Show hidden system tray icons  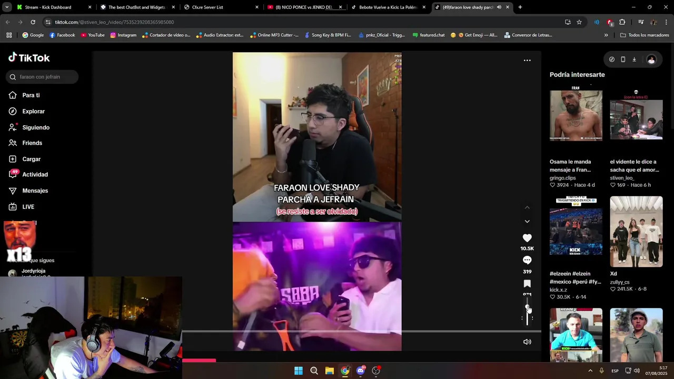[590, 371]
